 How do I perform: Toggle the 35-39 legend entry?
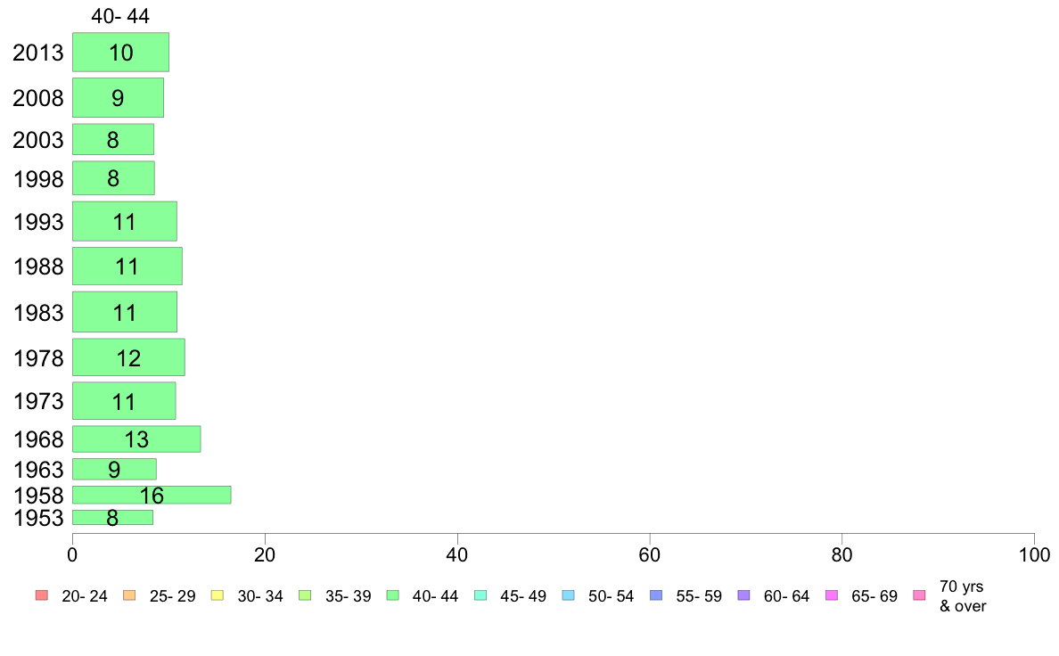pyautogui.click(x=335, y=596)
